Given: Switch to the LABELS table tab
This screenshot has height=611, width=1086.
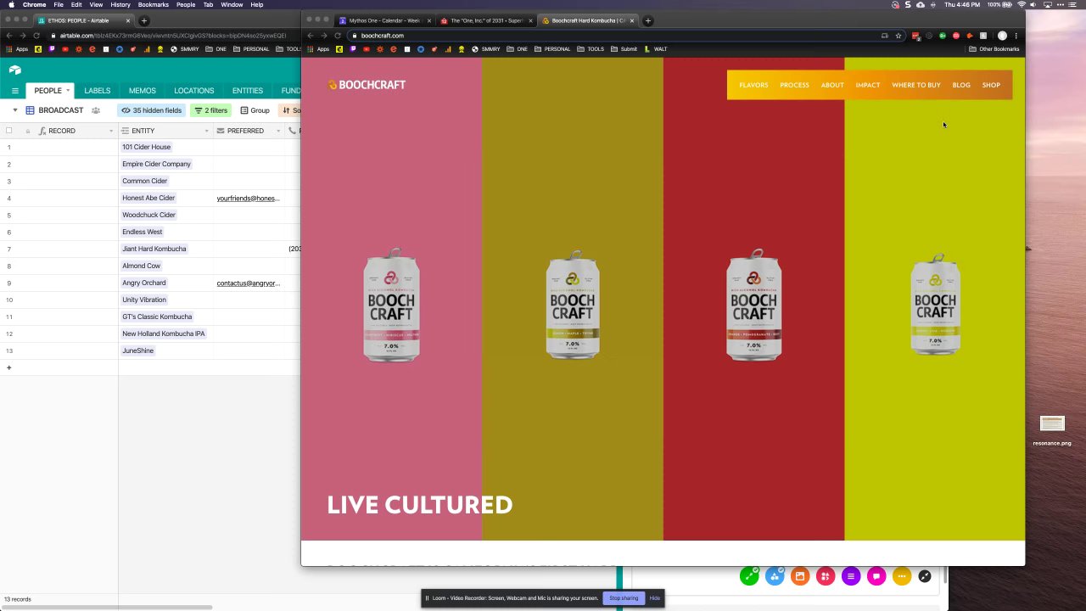Looking at the screenshot, I should (98, 91).
